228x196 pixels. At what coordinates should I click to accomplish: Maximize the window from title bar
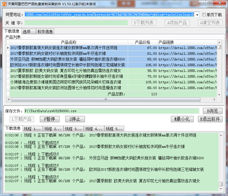point(209,3)
